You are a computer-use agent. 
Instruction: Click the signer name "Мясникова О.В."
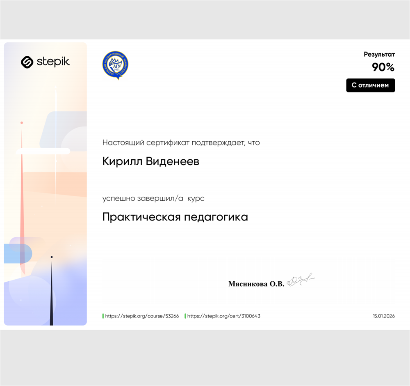point(256,284)
